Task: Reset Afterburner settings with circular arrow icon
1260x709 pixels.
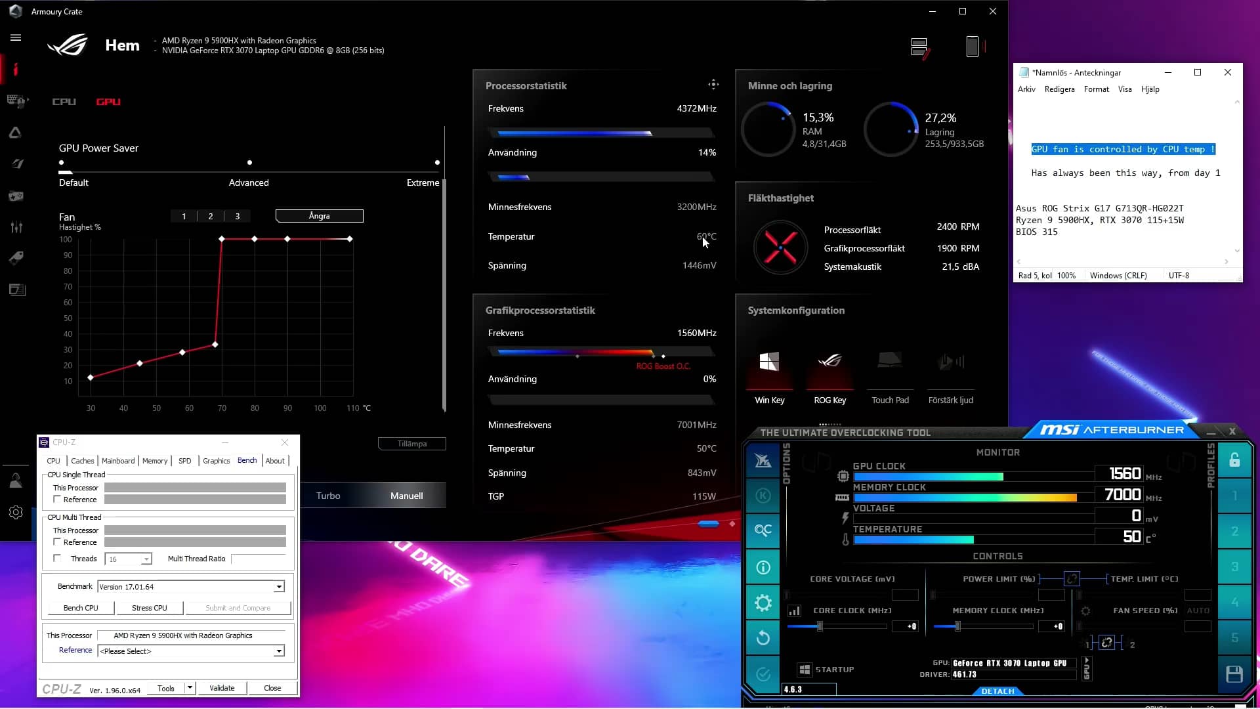Action: point(763,637)
